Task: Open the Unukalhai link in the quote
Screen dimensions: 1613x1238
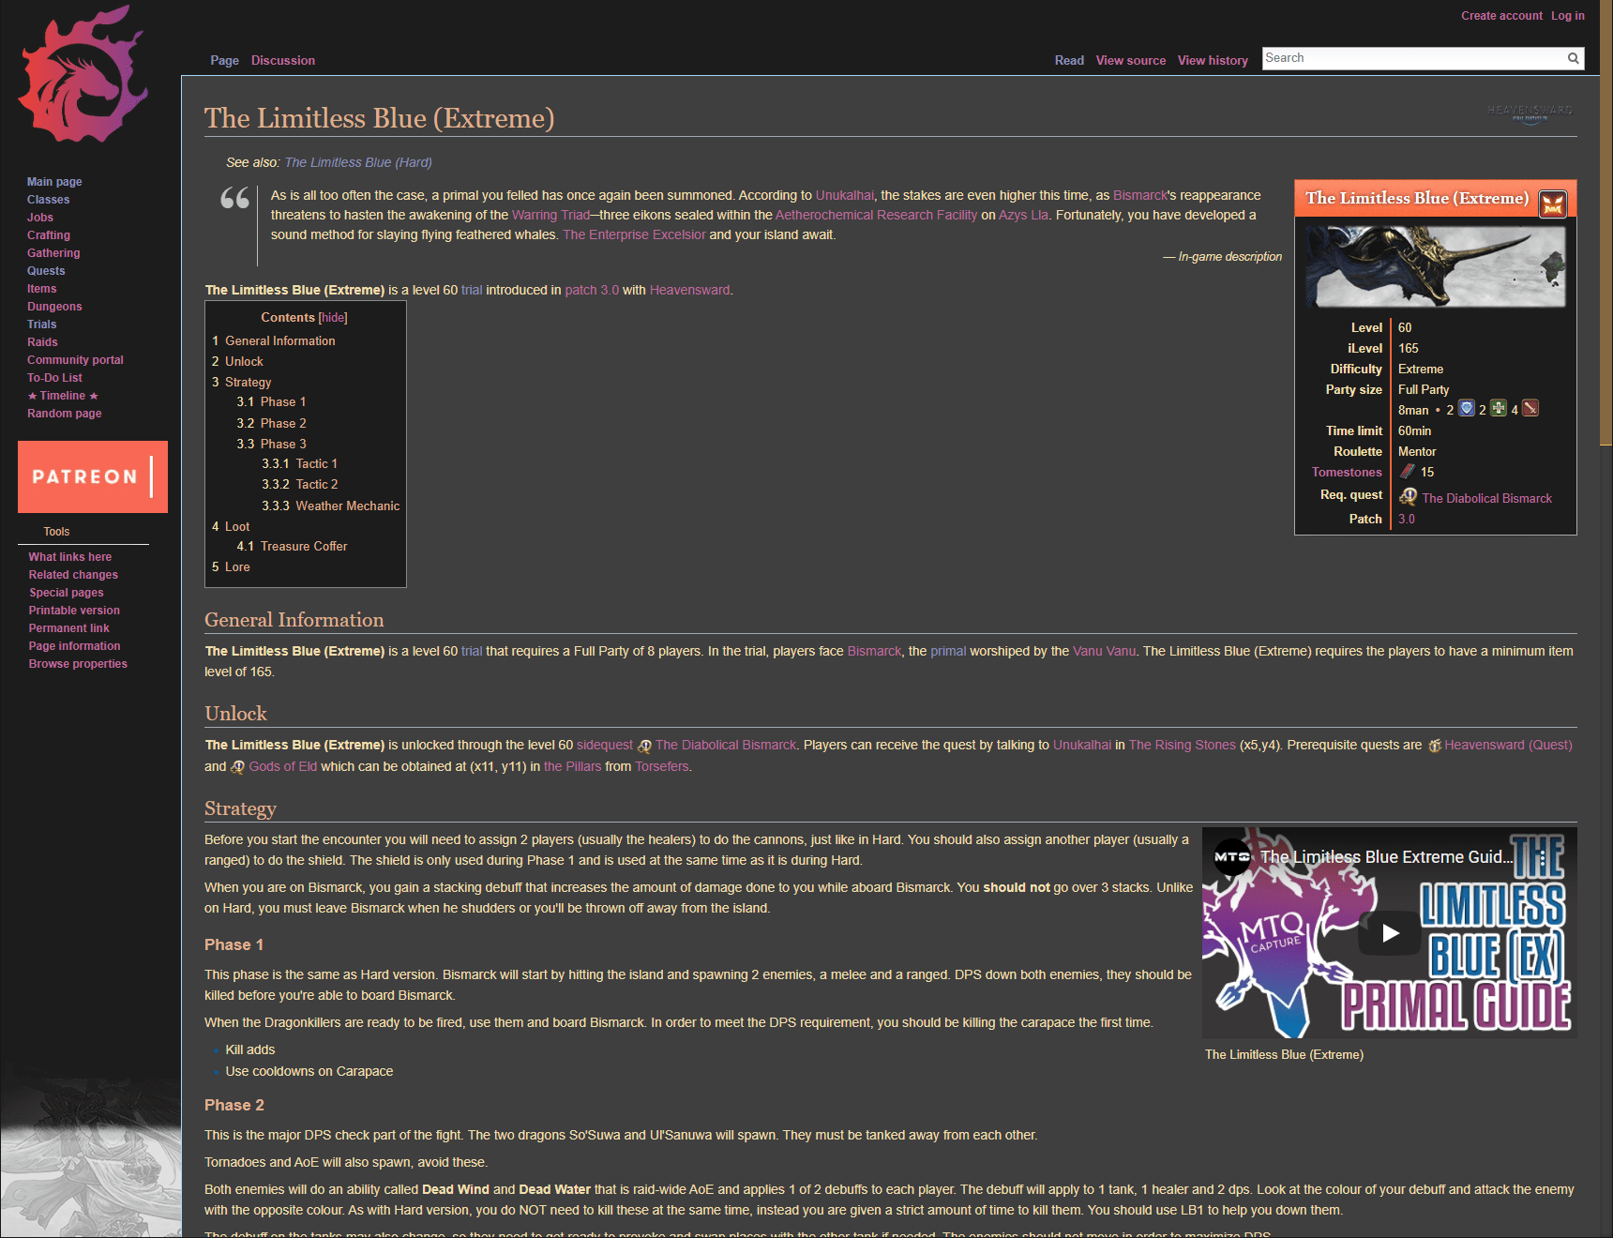Action: (x=844, y=196)
